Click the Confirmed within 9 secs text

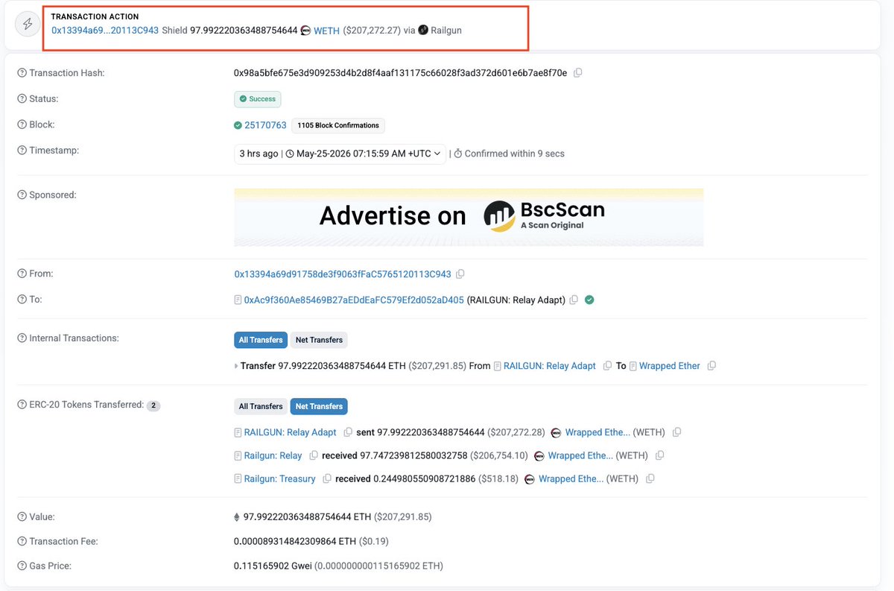(x=515, y=154)
